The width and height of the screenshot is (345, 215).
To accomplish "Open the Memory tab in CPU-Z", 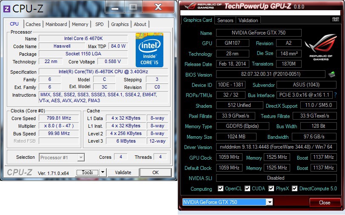I will [x=80, y=24].
